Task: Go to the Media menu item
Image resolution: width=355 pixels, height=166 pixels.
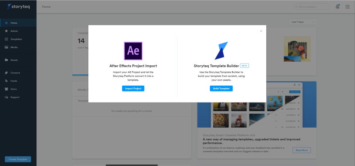Action: 18,47
